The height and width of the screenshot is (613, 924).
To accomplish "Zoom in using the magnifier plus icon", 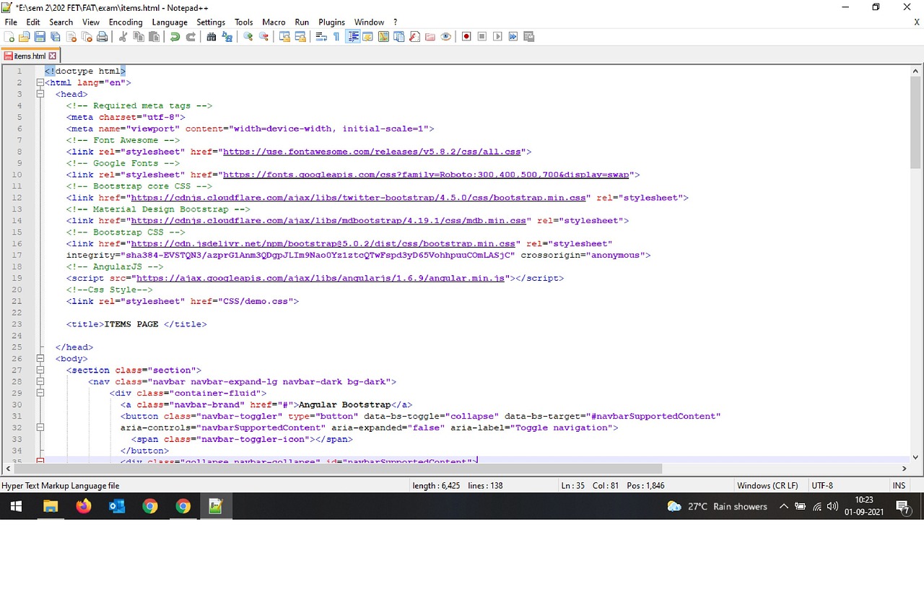I will pyautogui.click(x=248, y=37).
